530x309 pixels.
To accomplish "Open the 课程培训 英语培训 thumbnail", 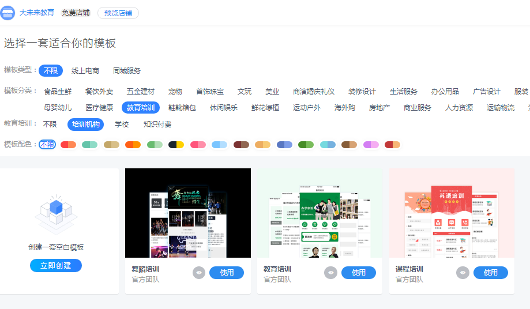I will click(452, 213).
